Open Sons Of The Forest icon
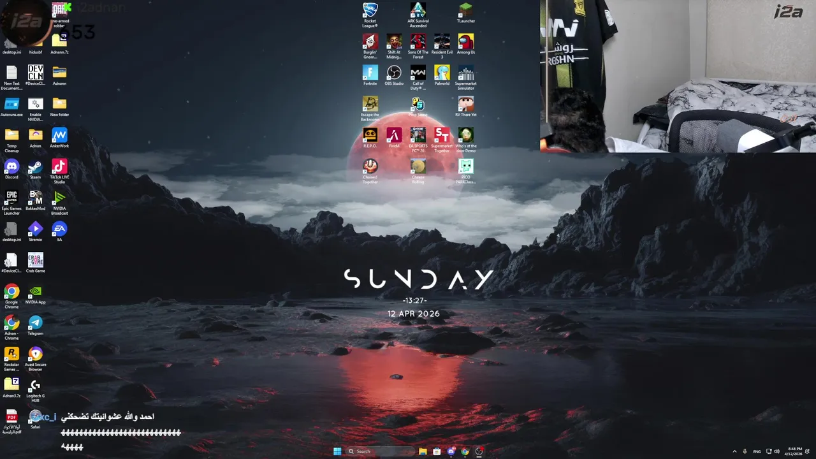 [x=418, y=46]
